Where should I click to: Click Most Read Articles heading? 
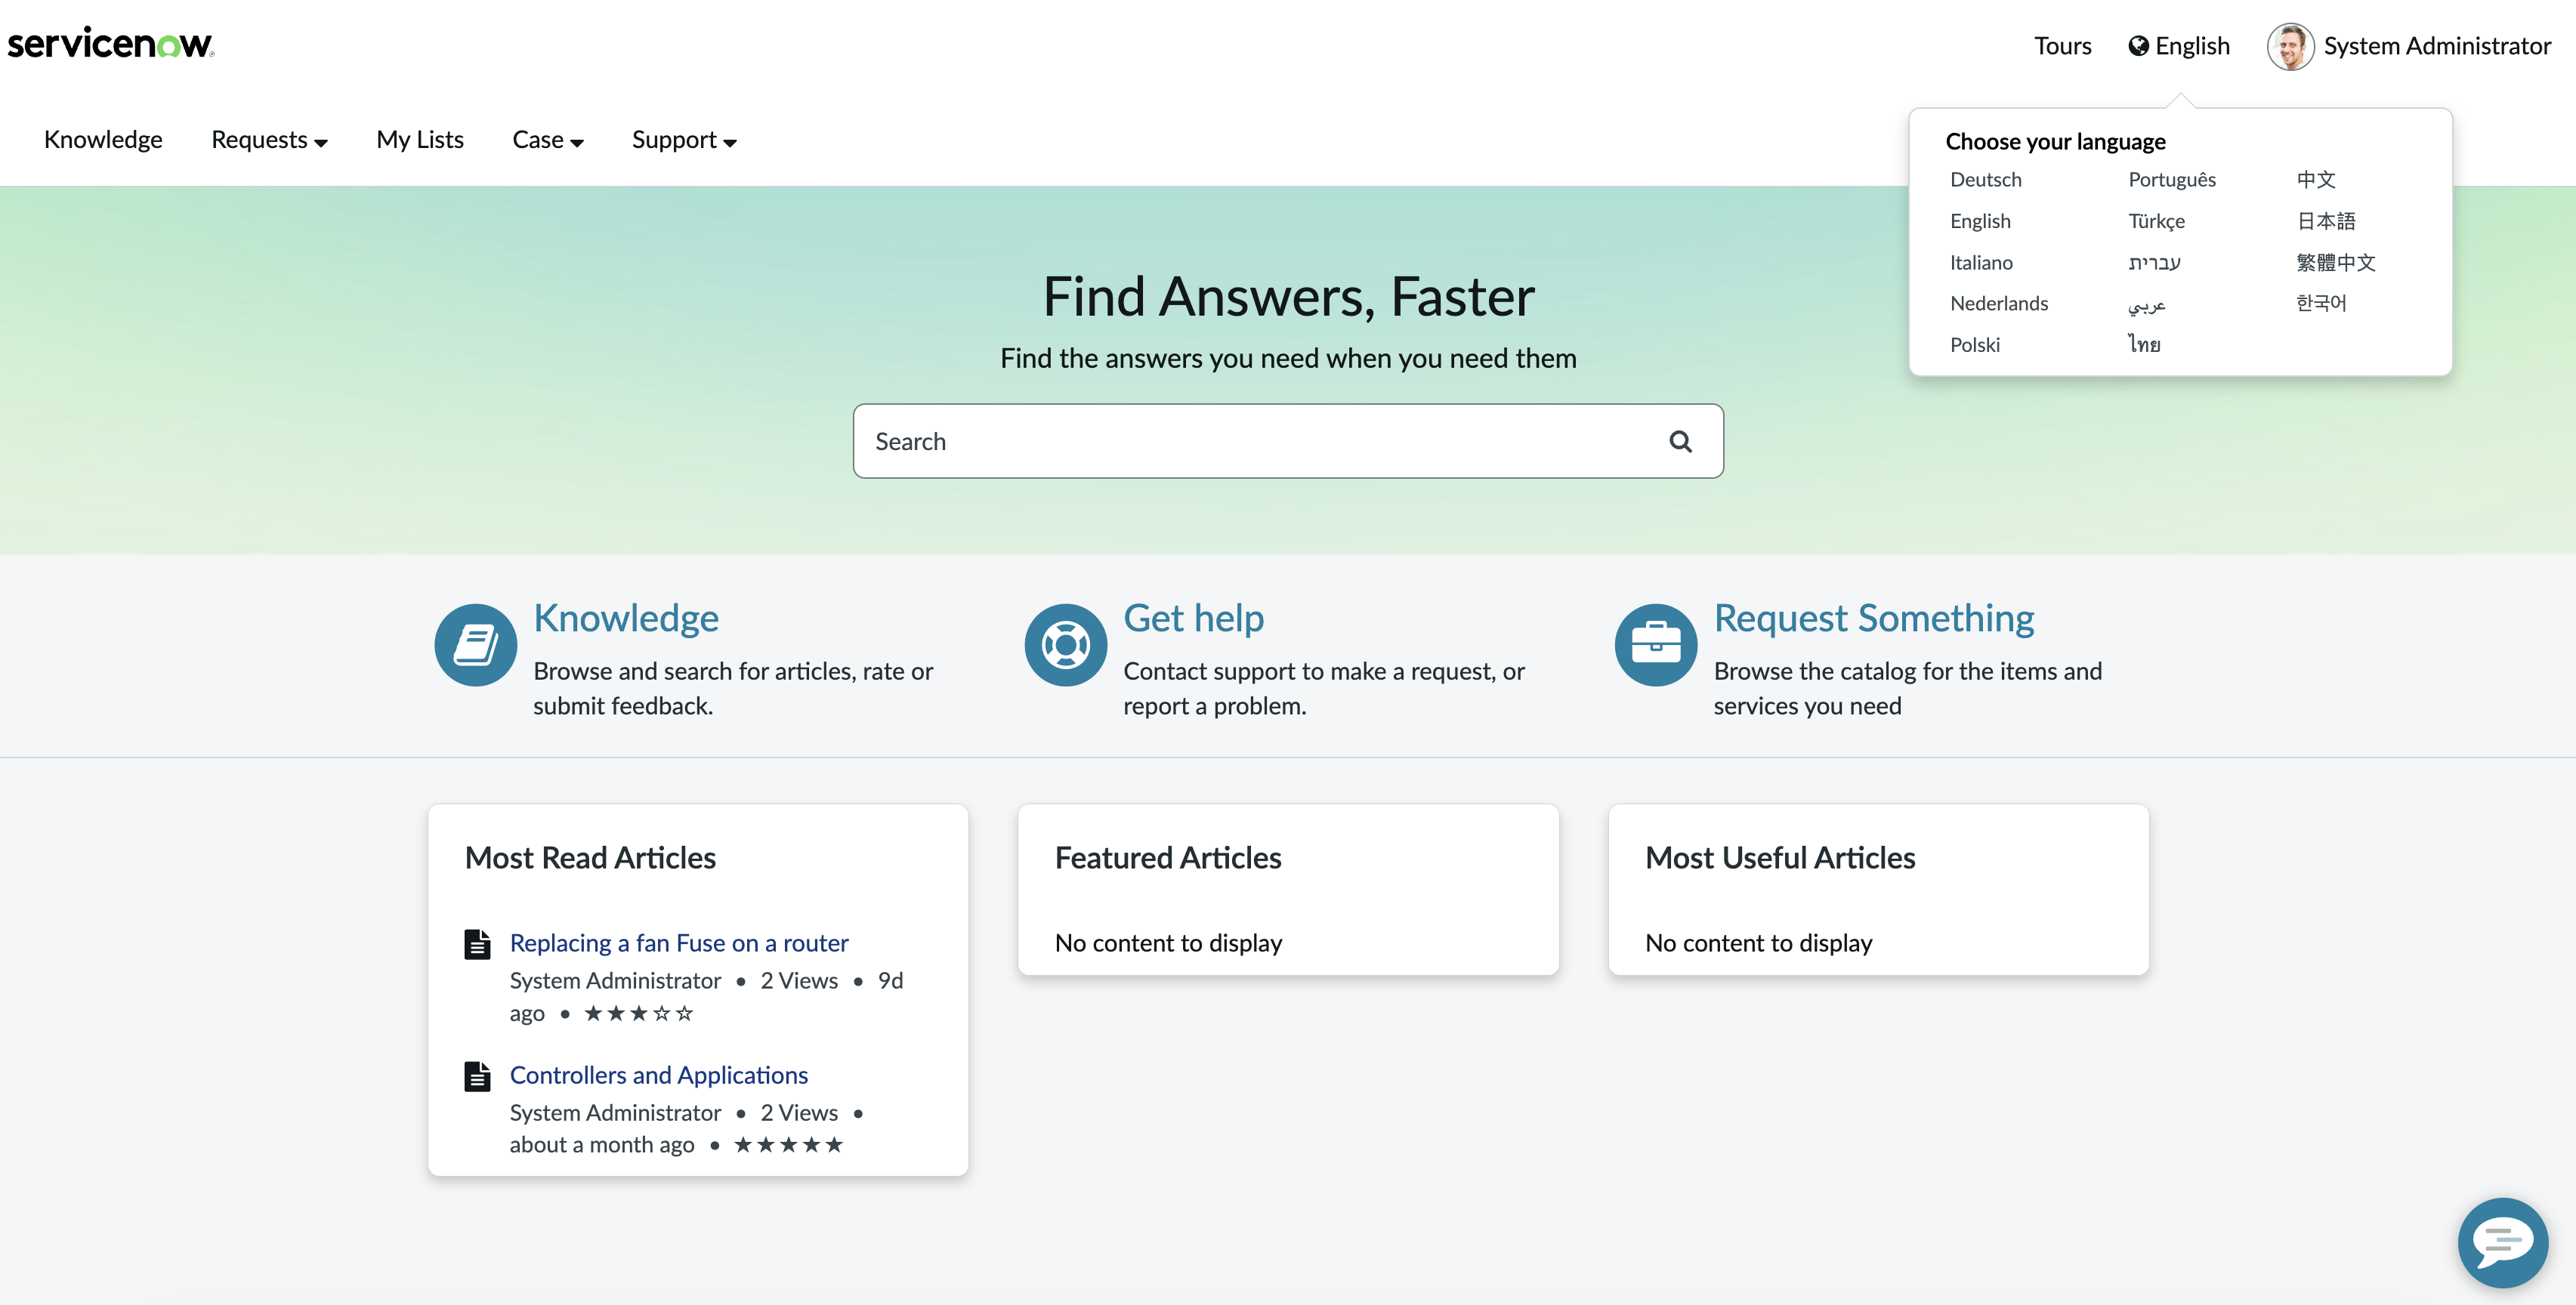tap(590, 858)
